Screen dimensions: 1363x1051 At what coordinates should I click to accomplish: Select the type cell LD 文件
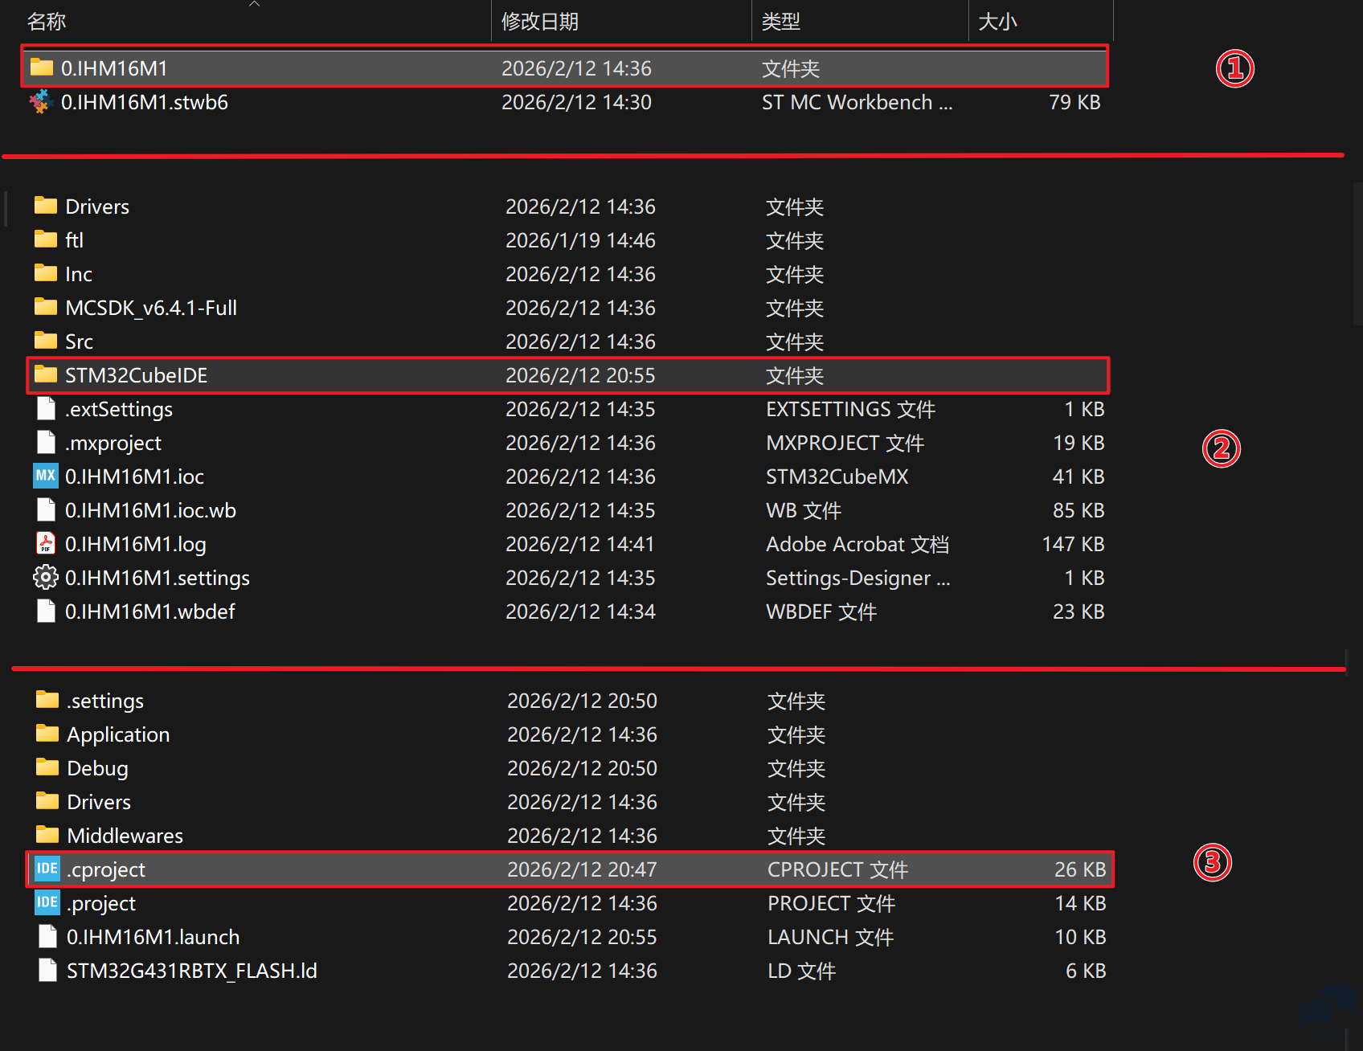(x=802, y=971)
